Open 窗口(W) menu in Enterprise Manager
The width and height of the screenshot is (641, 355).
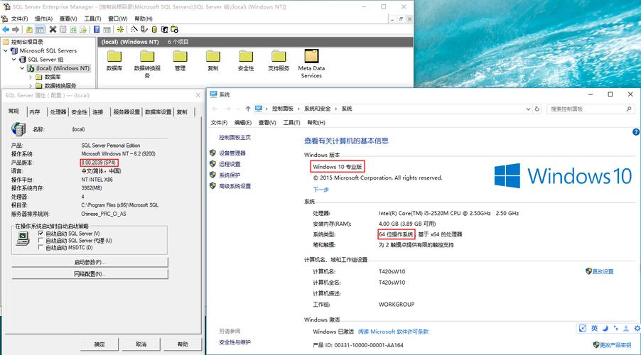coord(118,18)
